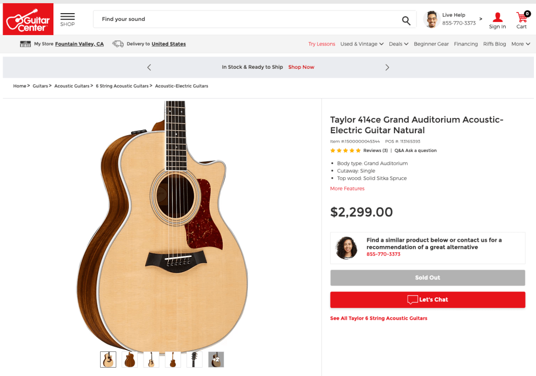Open the +2 more images thumbnail

tap(216, 359)
